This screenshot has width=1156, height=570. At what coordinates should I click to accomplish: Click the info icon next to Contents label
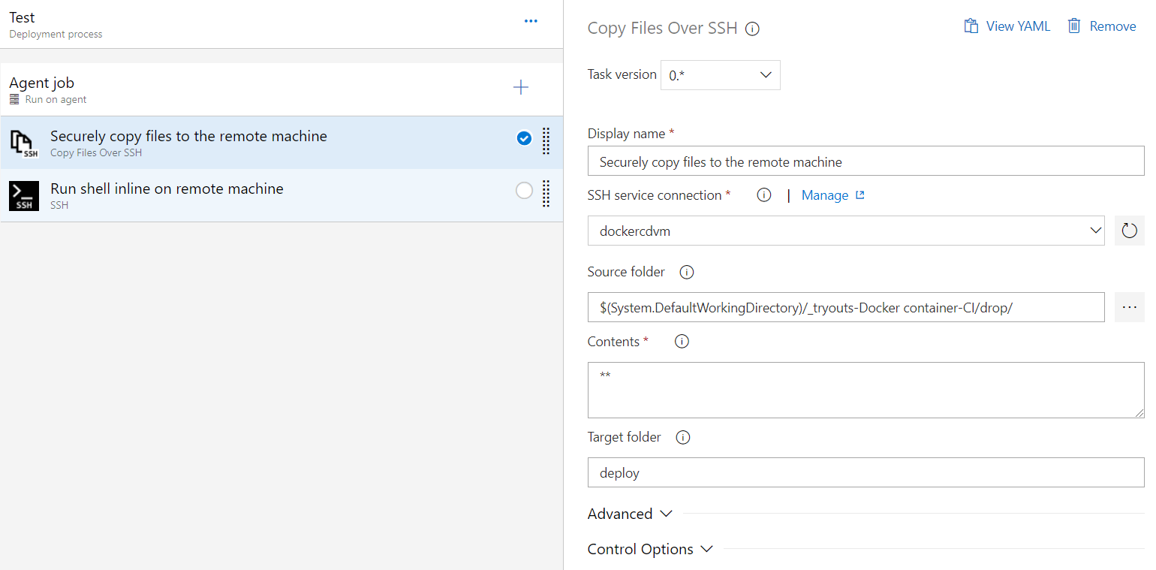[682, 342]
